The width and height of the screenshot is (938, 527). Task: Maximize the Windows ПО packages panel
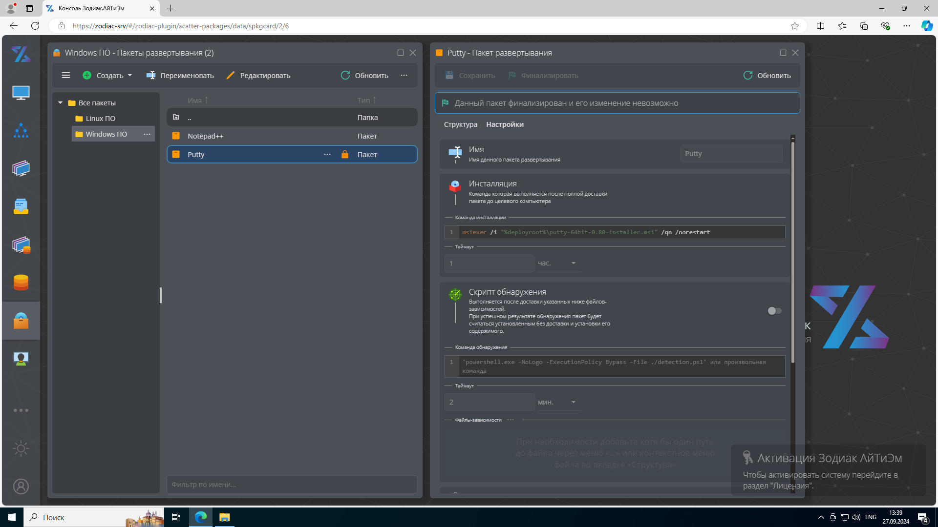point(401,53)
